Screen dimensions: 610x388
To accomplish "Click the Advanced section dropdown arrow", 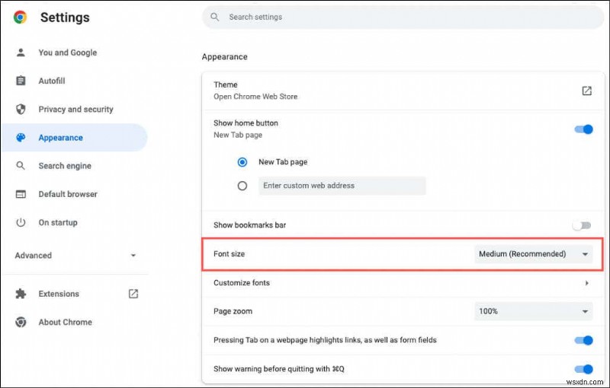I will pyautogui.click(x=133, y=256).
